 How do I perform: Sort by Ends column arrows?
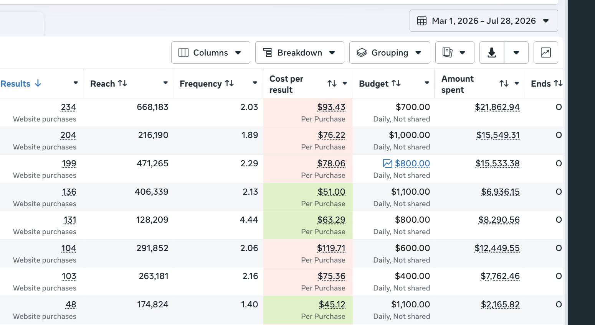tap(558, 83)
